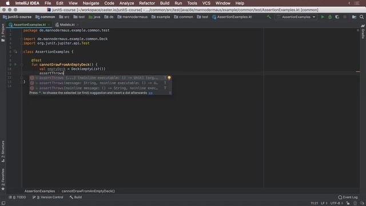The image size is (366, 206).
Task: Open the File menu
Action: point(47,3)
